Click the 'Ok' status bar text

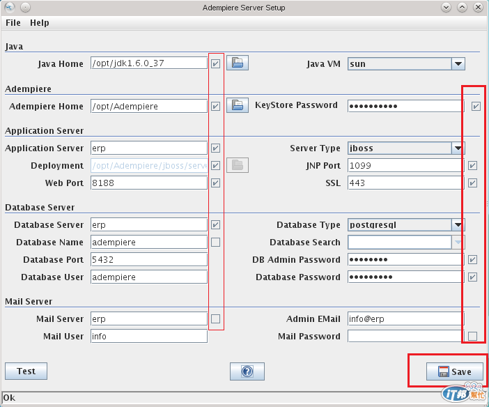click(x=9, y=398)
